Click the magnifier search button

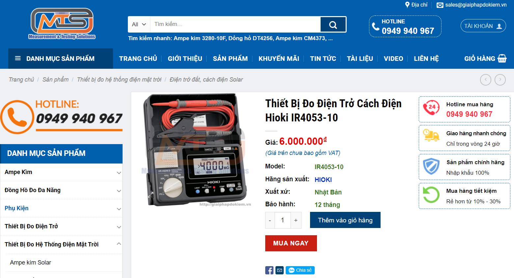[x=333, y=24]
